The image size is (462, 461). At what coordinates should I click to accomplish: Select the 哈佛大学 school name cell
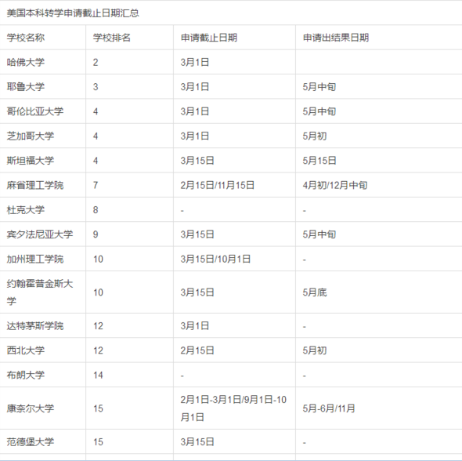26,62
